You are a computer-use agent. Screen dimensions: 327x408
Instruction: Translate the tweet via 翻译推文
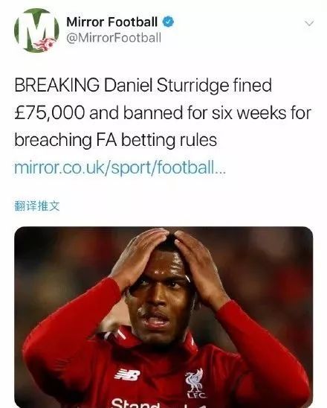pos(37,206)
